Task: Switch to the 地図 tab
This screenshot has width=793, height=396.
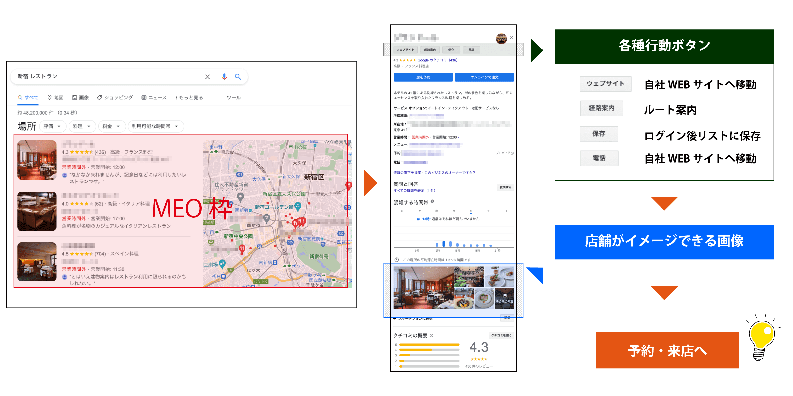Action: (56, 98)
